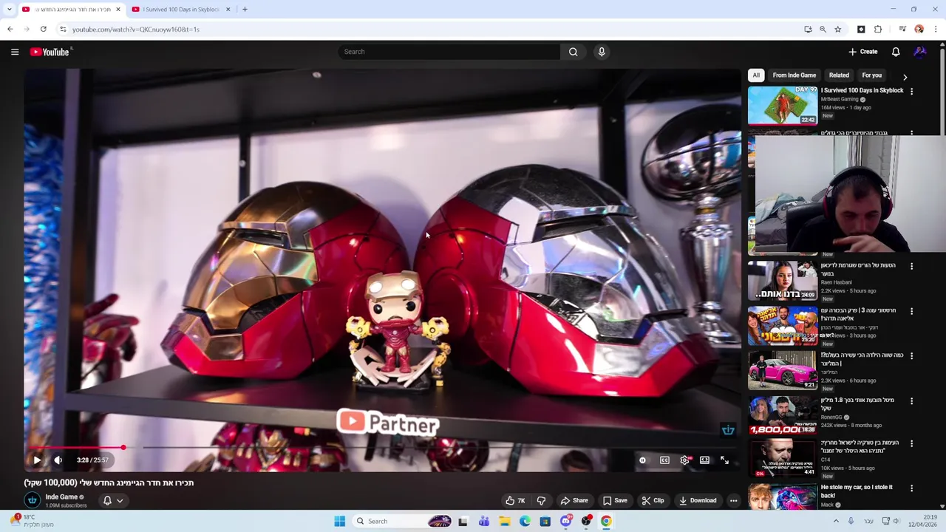Viewport: 946px width, 532px height.
Task: Open the Chrome extensions puzzle icon
Action: click(878, 30)
